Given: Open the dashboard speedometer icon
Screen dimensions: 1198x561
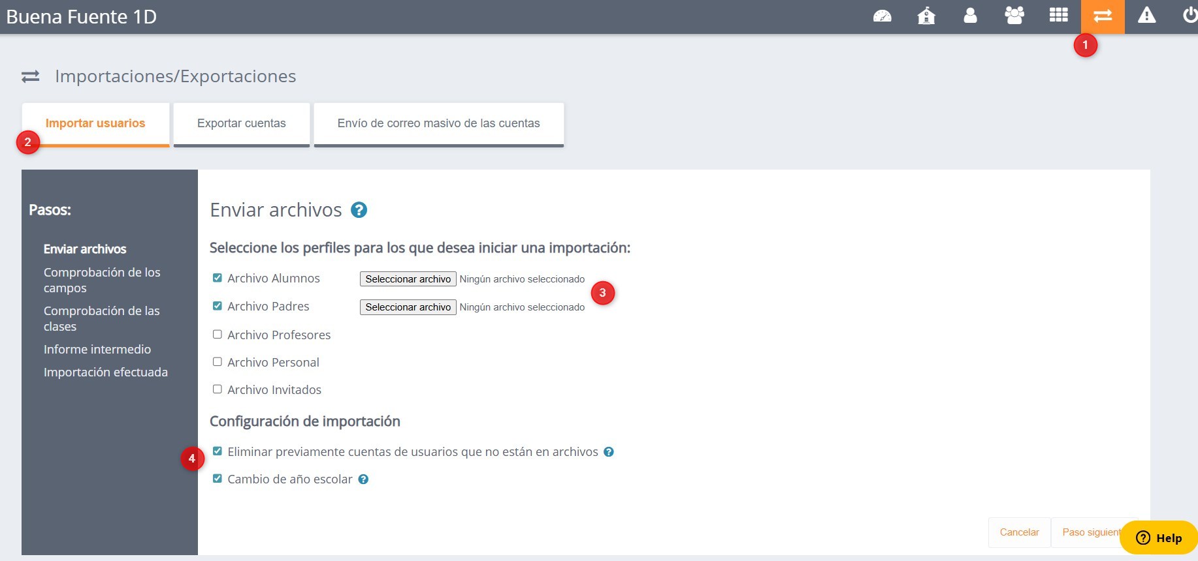Looking at the screenshot, I should (x=882, y=16).
